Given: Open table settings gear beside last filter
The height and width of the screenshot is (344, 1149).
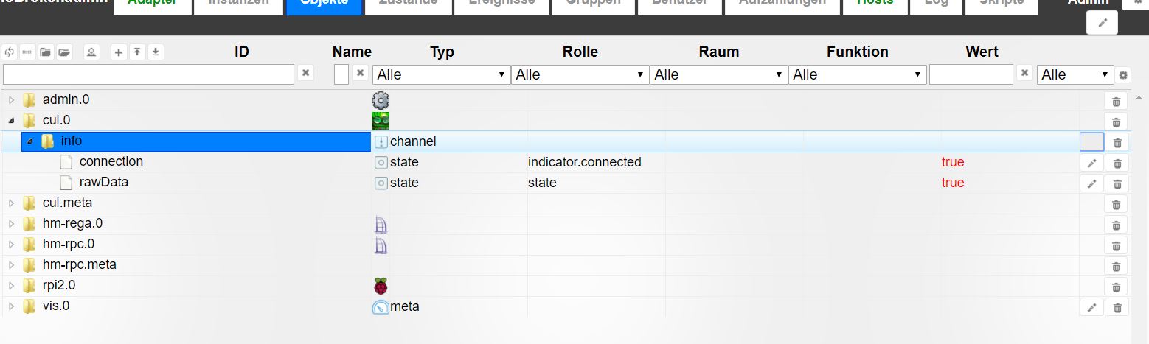Looking at the screenshot, I should 1123,75.
